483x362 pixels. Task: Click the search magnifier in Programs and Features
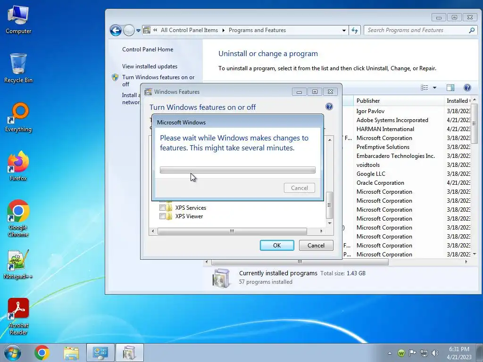[472, 30]
